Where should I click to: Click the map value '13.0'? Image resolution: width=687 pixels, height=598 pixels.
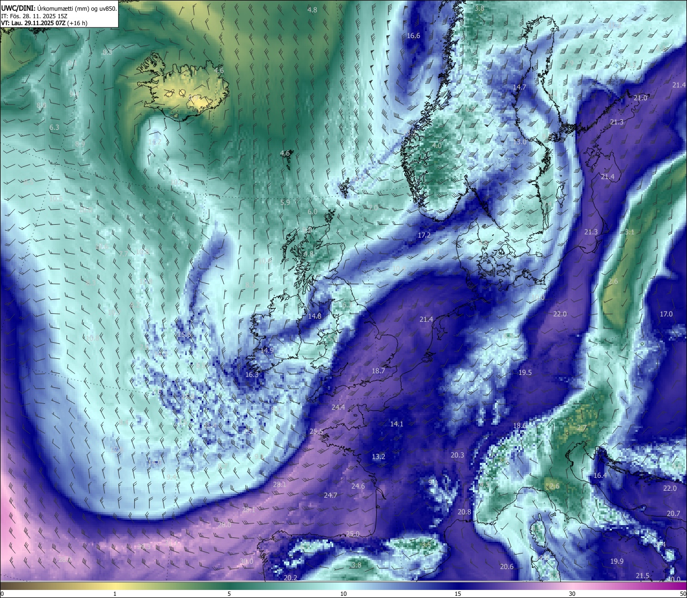[x=520, y=142]
